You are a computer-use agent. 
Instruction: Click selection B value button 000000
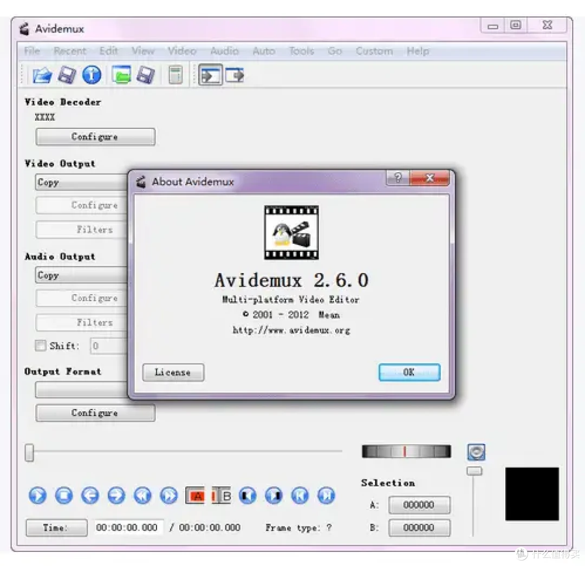[x=419, y=528]
